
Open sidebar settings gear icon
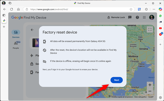[x=160, y=97]
